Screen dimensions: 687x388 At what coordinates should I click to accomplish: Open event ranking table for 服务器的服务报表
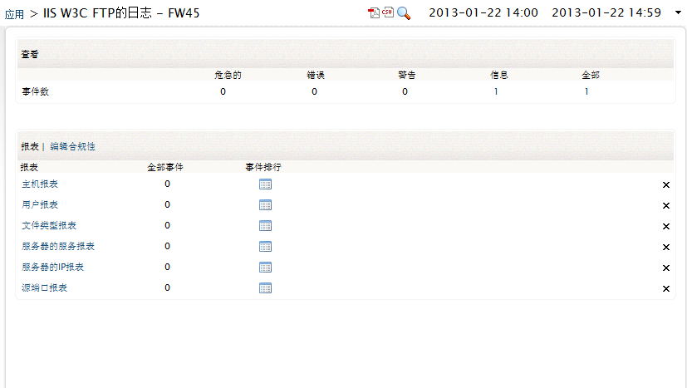(x=266, y=247)
